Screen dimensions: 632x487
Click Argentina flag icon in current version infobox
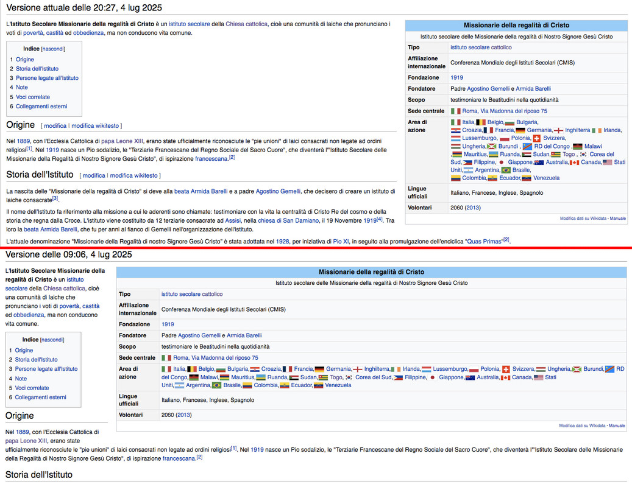coord(468,170)
